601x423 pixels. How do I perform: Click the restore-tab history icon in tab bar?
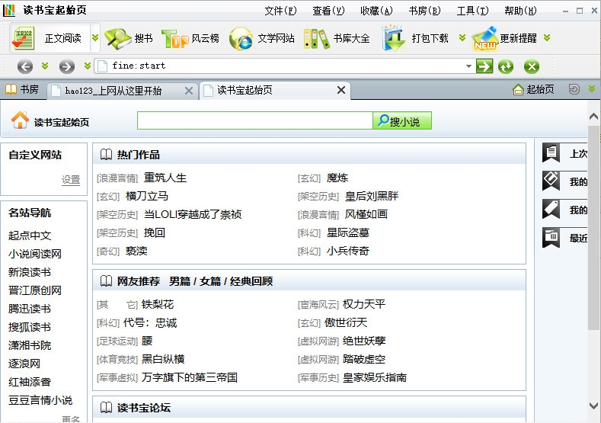click(574, 89)
